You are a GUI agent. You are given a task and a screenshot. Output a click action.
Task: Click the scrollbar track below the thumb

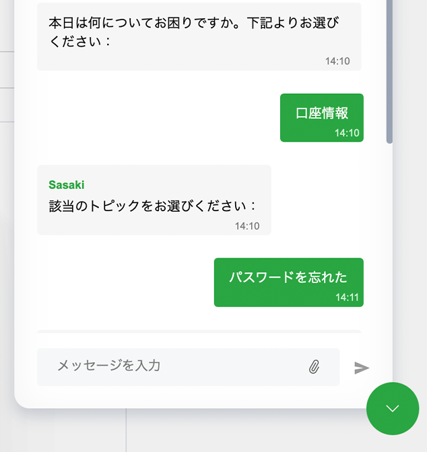point(389,236)
